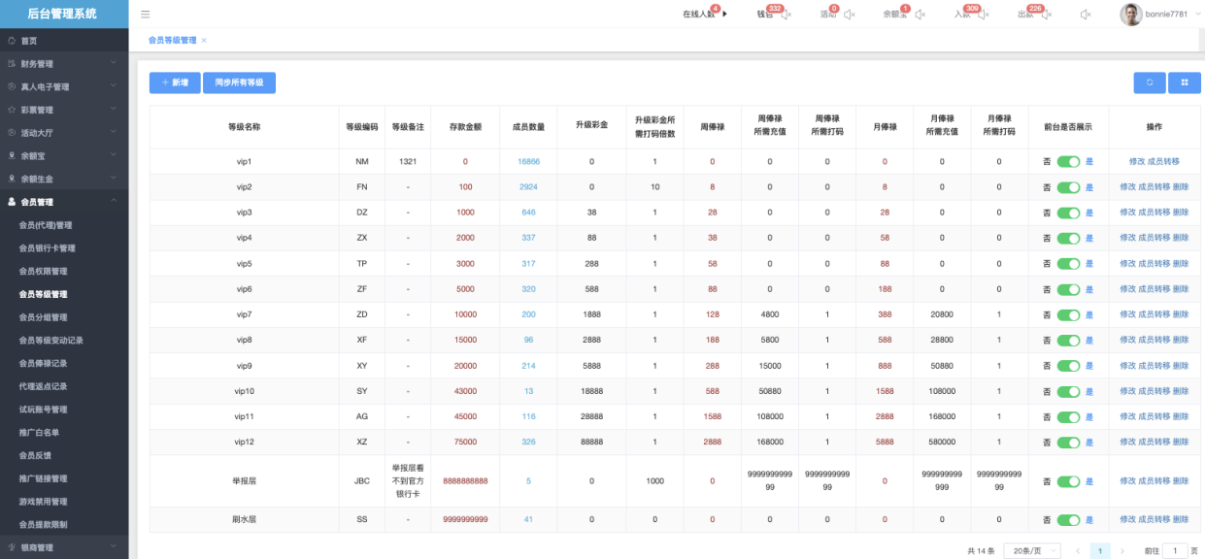Toggle the display switch for 刷水层 row

click(1068, 520)
